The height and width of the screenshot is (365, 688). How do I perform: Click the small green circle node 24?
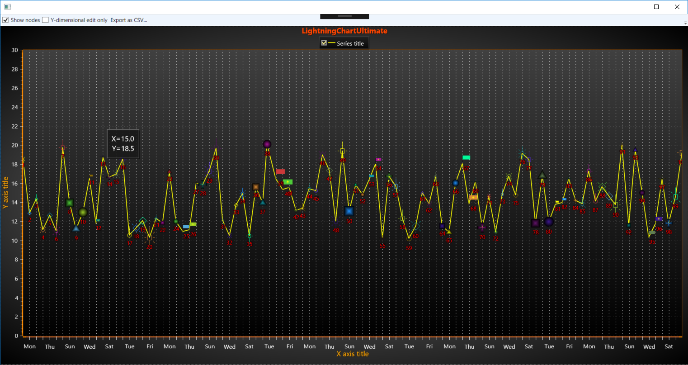[176, 221]
